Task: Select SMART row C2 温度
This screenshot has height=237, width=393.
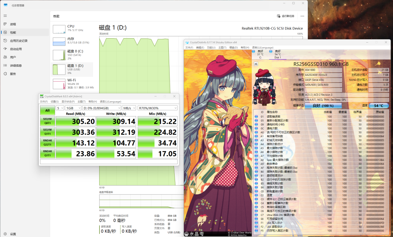Action: tap(321, 195)
